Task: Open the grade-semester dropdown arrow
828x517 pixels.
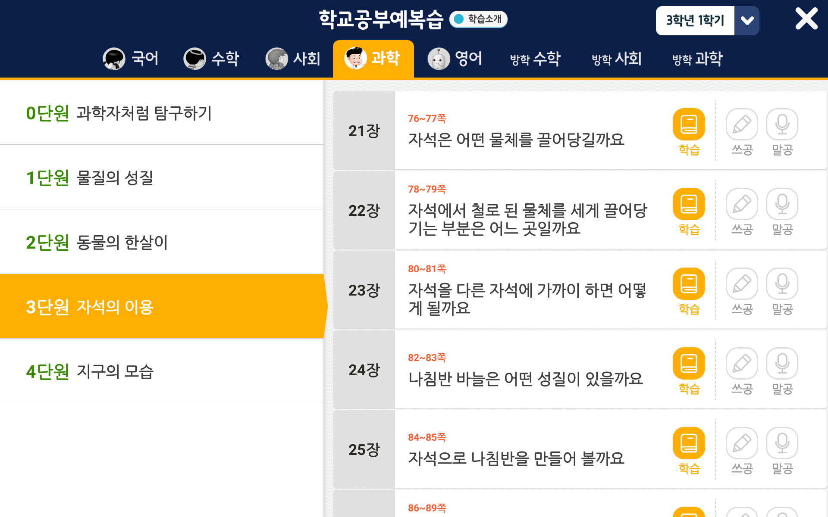Action: tap(747, 21)
